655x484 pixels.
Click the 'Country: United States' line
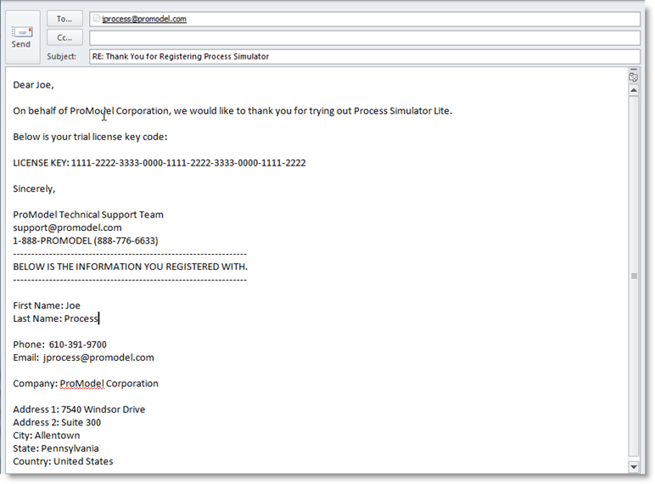tap(63, 461)
